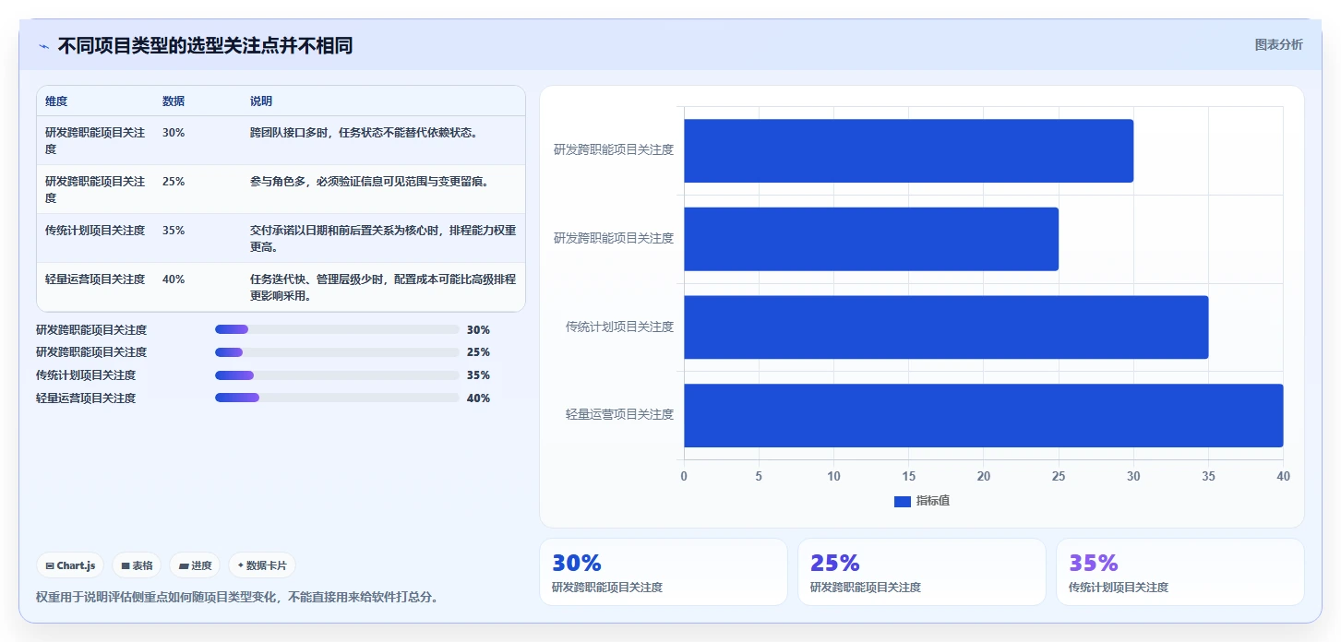Click the x-axis tick label 20
The image size is (1341, 642).
pos(984,476)
